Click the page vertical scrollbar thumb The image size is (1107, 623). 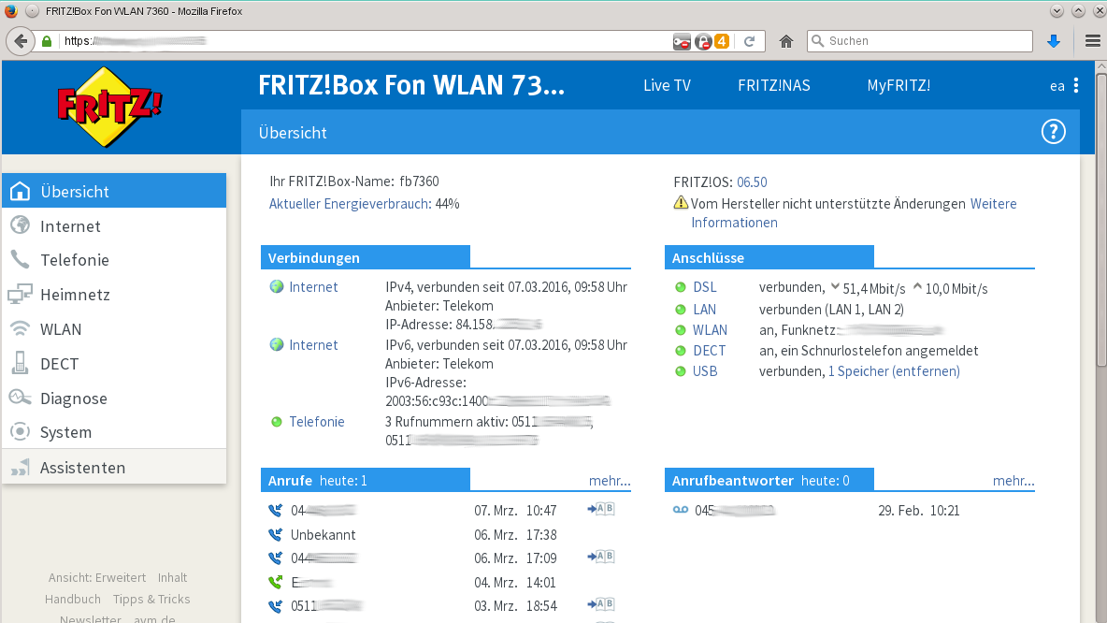[1100, 219]
